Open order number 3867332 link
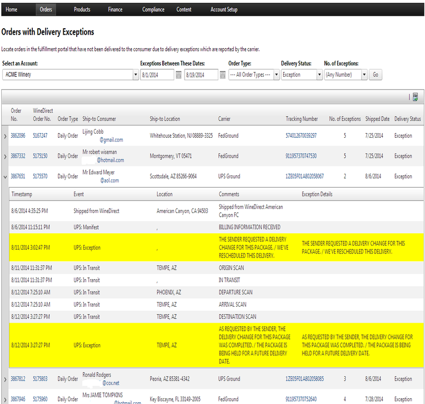Image resolution: width=425 pixels, height=404 pixels. 18,156
